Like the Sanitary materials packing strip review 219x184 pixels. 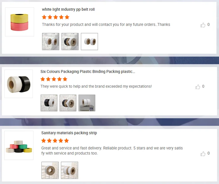(203, 154)
